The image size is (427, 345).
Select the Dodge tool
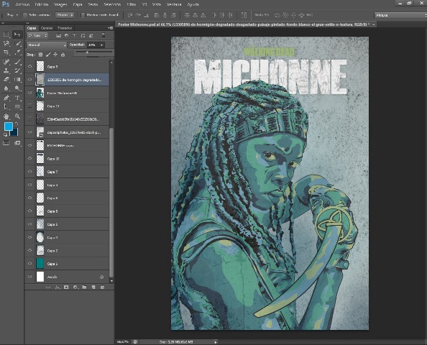[17, 88]
